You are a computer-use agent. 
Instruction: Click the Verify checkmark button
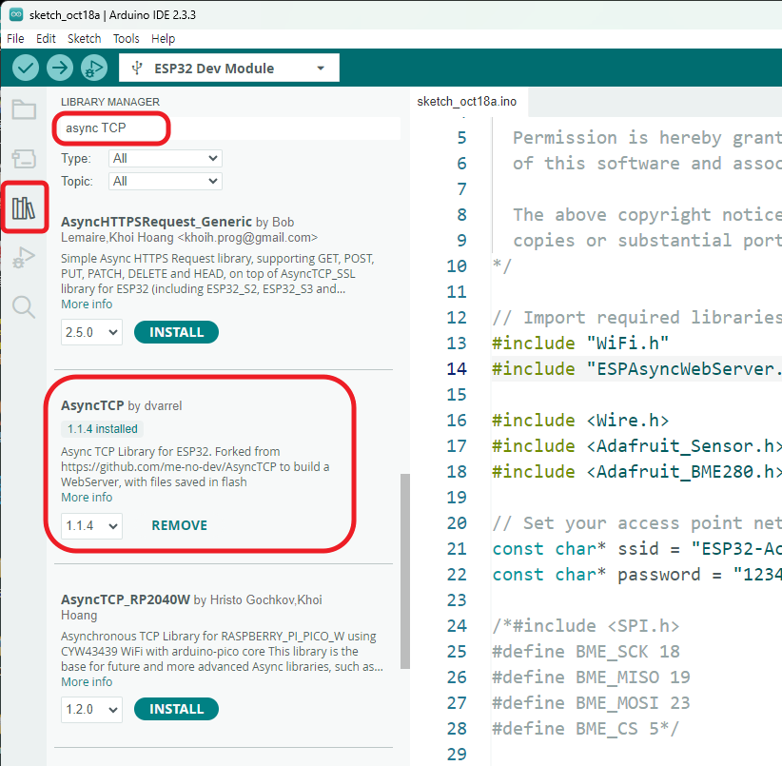26,68
